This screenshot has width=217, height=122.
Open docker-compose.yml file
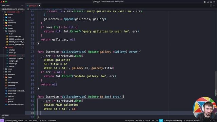pyautogui.click(x=16, y=104)
